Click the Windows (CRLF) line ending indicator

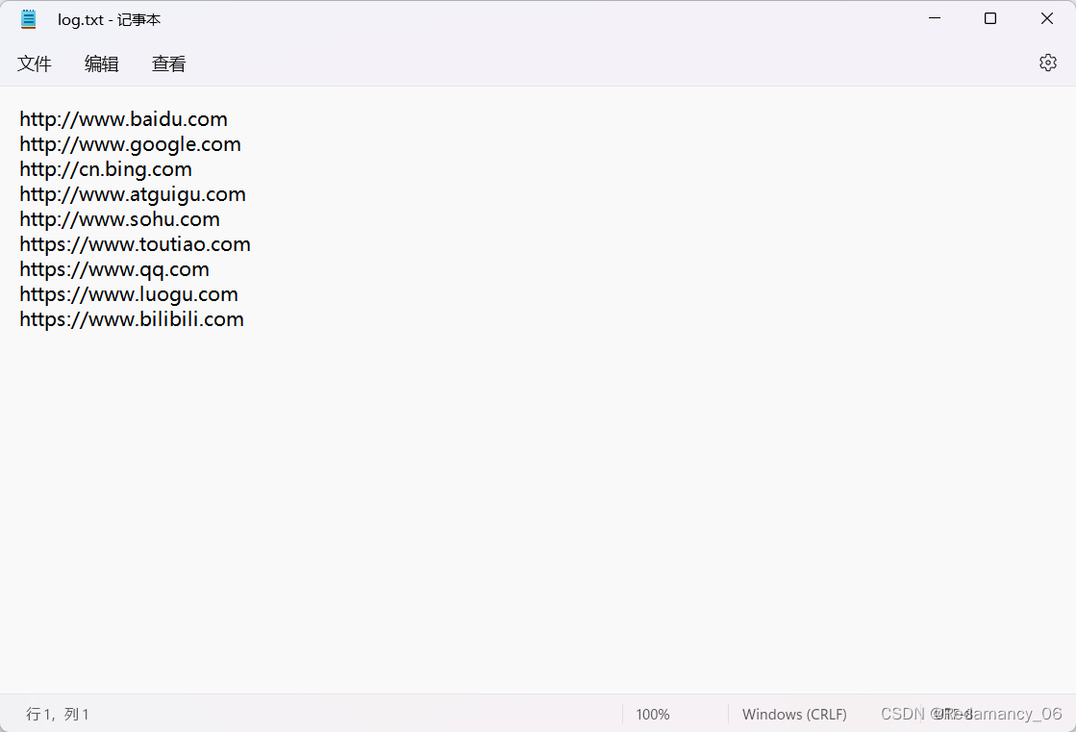tap(794, 714)
